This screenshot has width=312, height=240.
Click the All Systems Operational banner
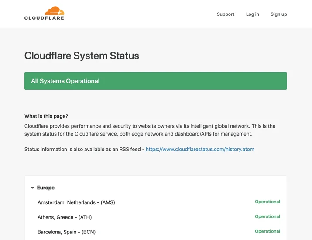(156, 81)
